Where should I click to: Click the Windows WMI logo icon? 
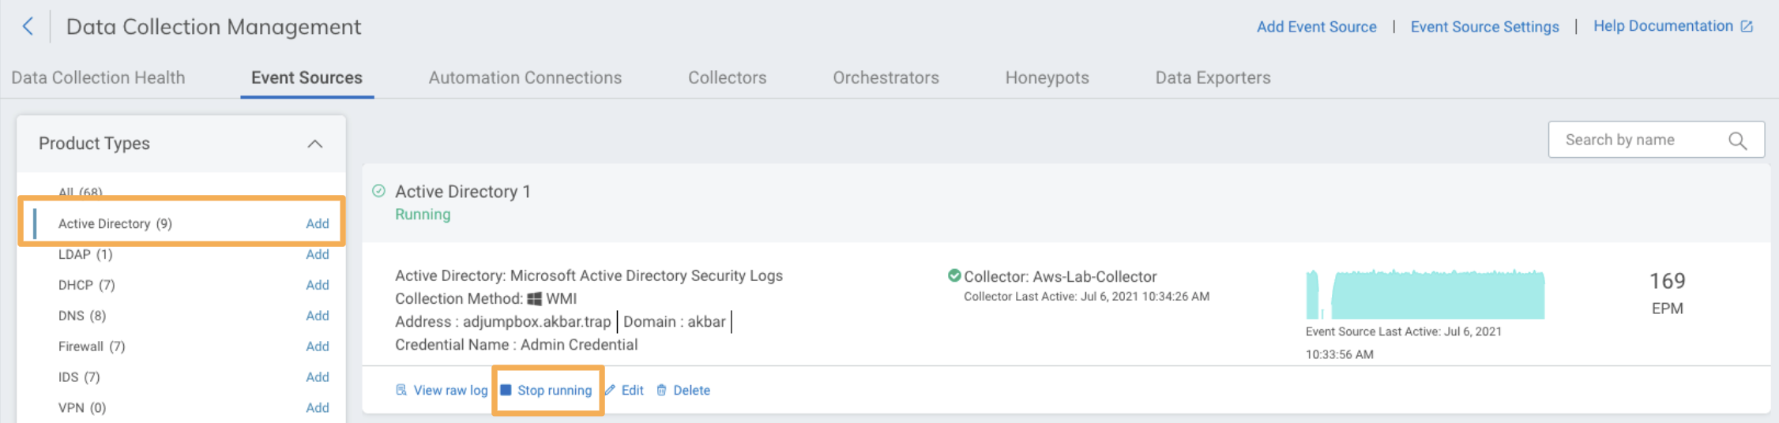point(535,299)
